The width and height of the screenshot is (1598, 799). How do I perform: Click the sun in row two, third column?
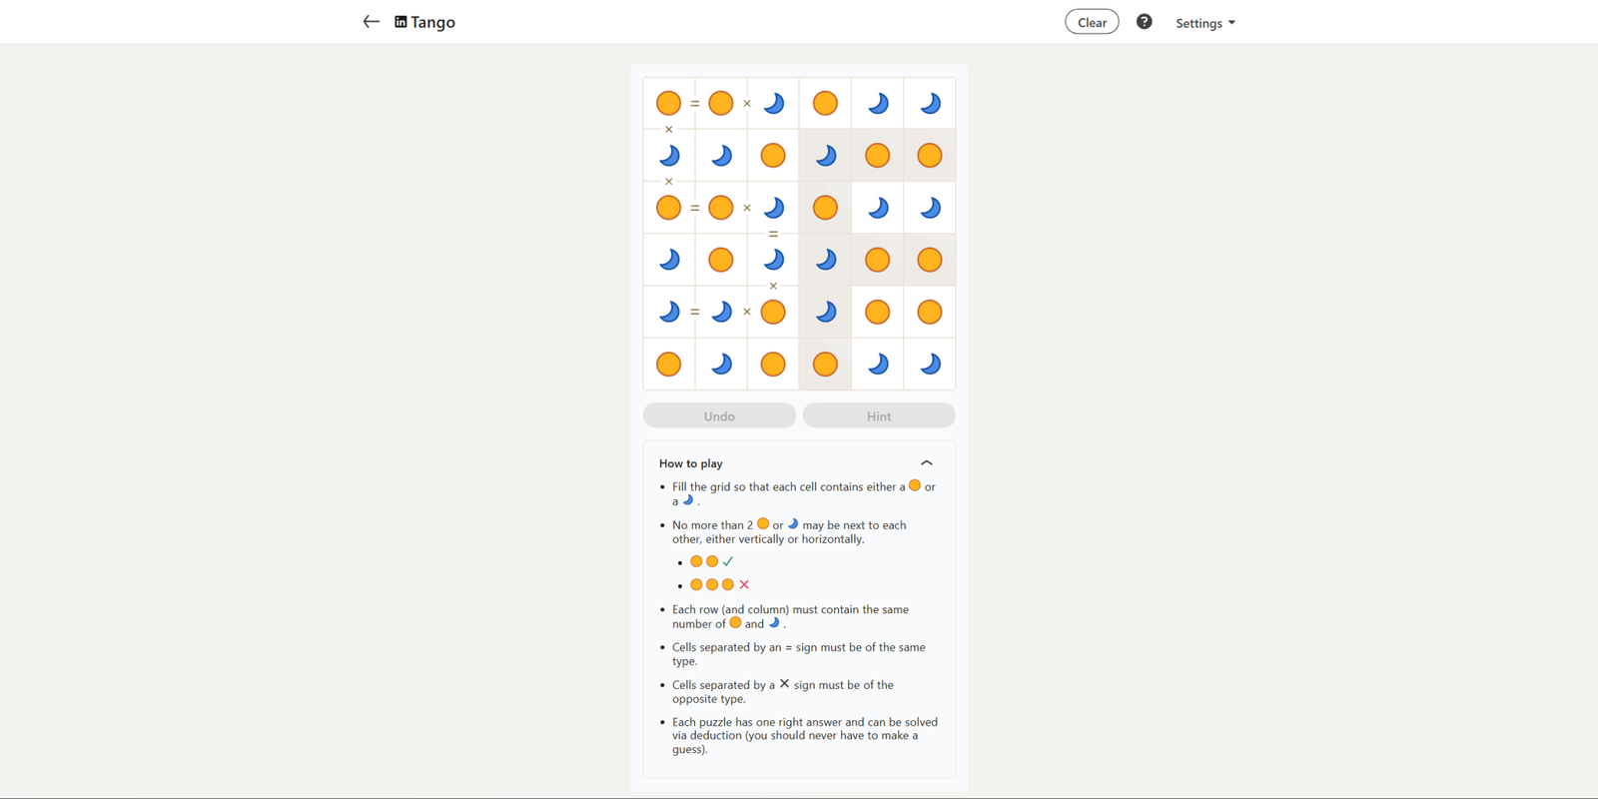(773, 156)
